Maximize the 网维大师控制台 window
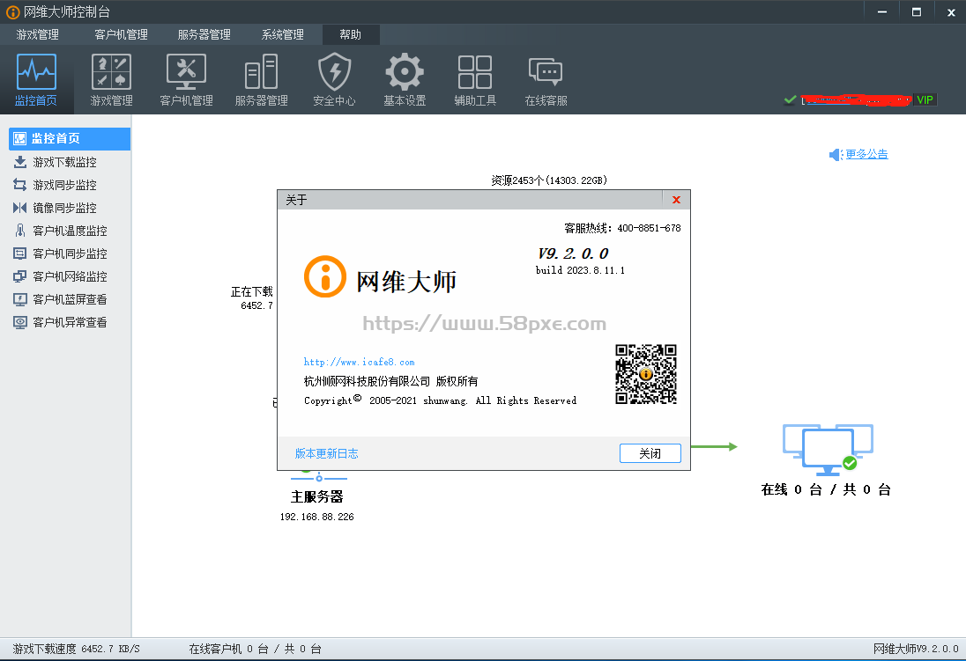This screenshot has width=966, height=661. 917,11
